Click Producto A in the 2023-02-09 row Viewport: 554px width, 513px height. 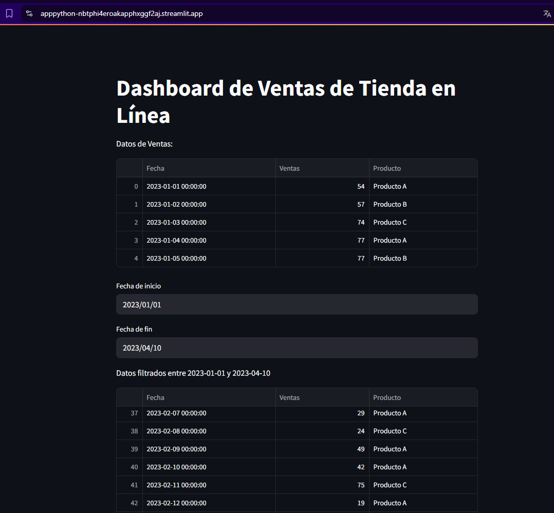[x=423, y=449]
